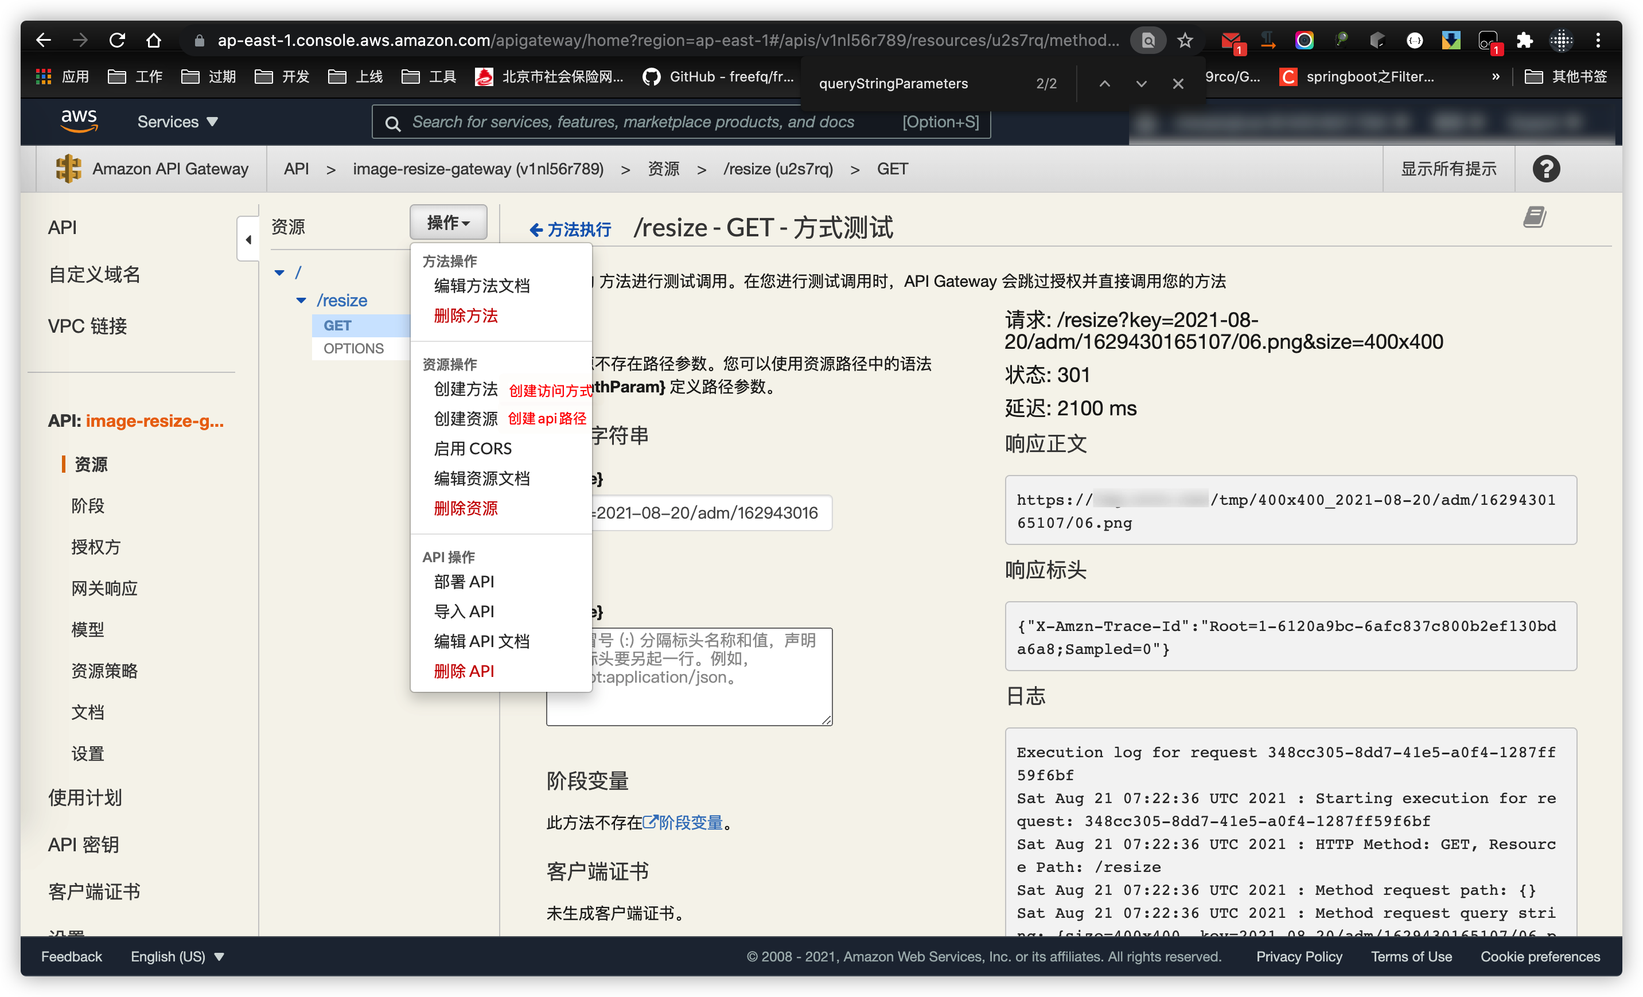The height and width of the screenshot is (997, 1643).
Task: Open the Gmail extension with unread badge
Action: (x=1232, y=41)
